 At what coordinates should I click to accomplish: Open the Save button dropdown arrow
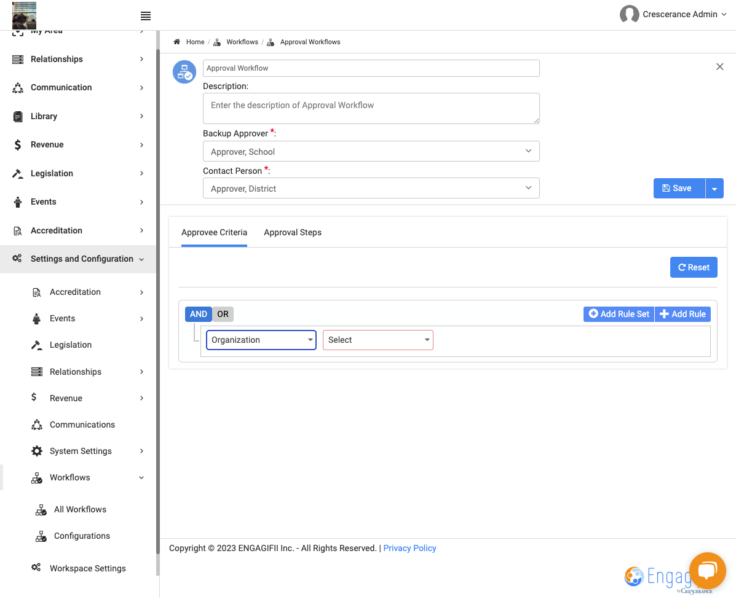click(x=714, y=189)
